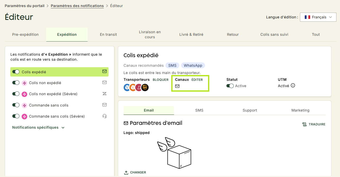
Task: Select the Colis non expédié (Sévère) notification row
Action: pos(59,94)
